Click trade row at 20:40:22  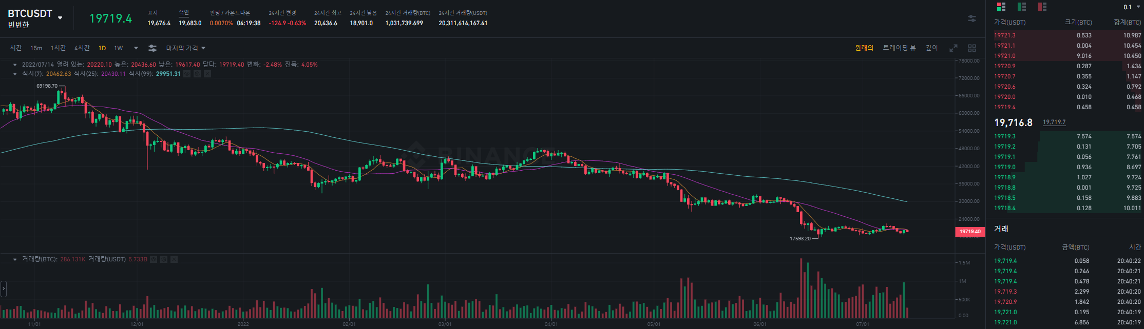(1067, 261)
